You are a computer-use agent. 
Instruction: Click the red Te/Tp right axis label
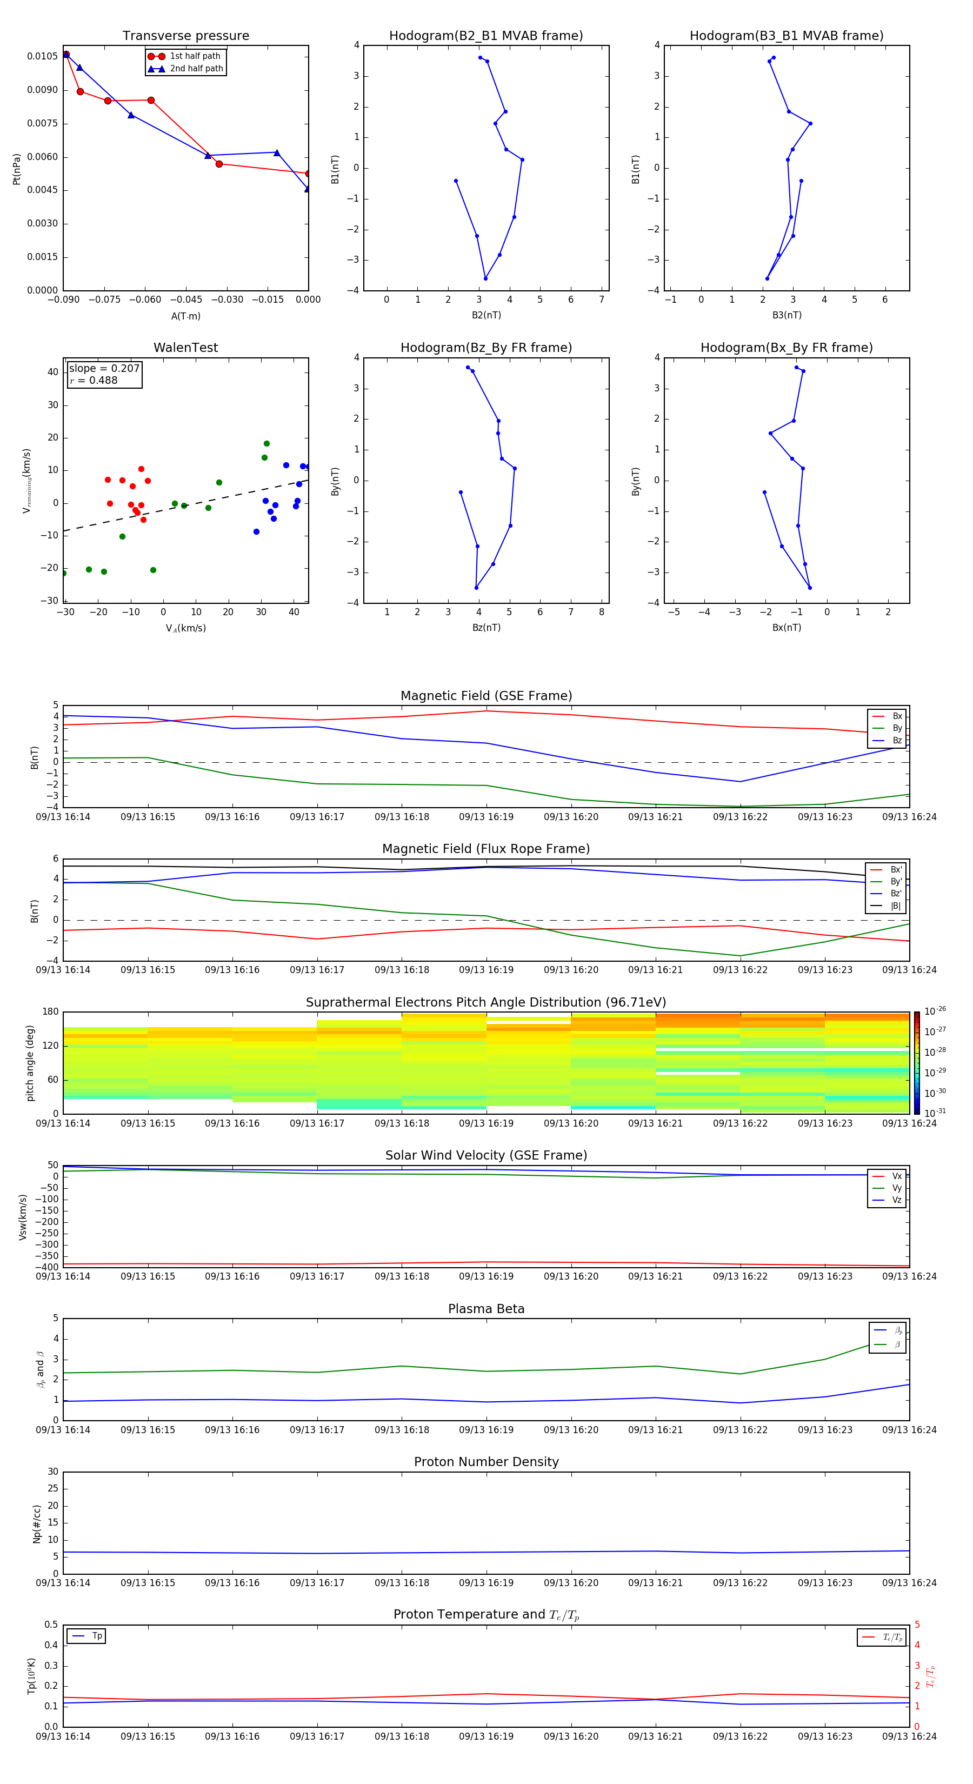(x=930, y=1676)
